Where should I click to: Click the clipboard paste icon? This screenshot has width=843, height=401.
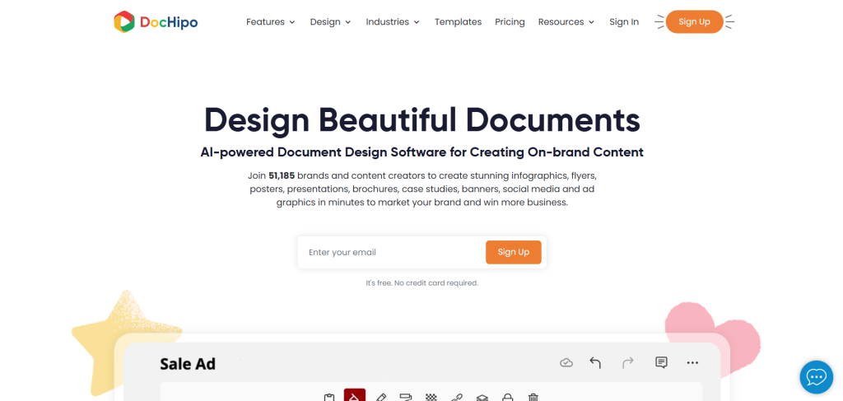[x=329, y=397]
